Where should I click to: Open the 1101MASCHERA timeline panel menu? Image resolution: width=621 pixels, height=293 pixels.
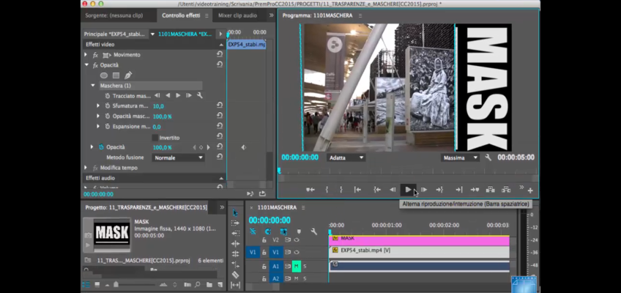click(x=303, y=207)
